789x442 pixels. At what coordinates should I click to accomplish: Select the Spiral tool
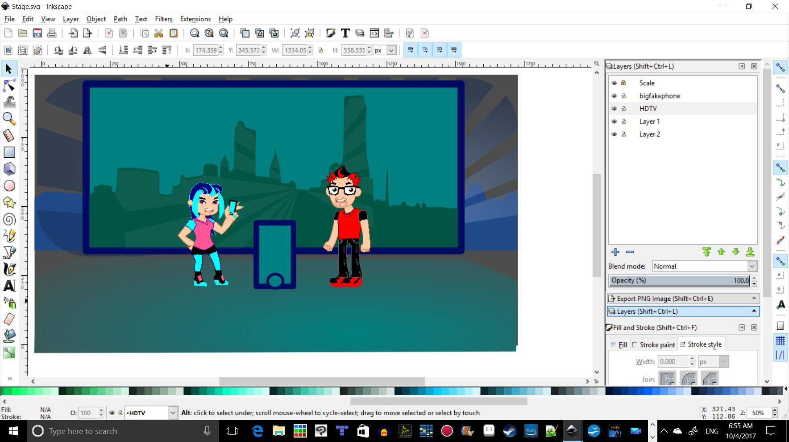click(x=9, y=219)
